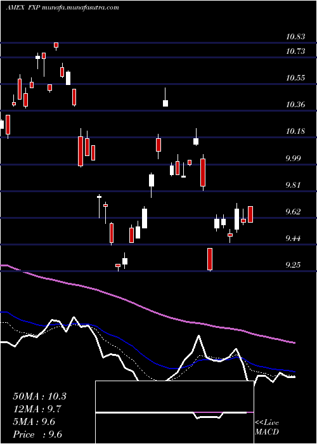317x444 pixels.
Task: Click the pink 50MA line
Action: [147, 308]
